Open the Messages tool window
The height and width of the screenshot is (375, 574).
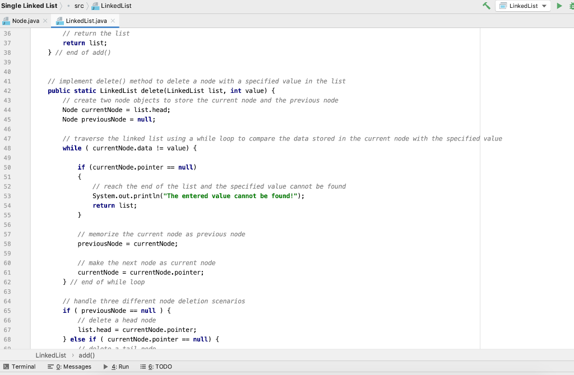click(x=70, y=367)
